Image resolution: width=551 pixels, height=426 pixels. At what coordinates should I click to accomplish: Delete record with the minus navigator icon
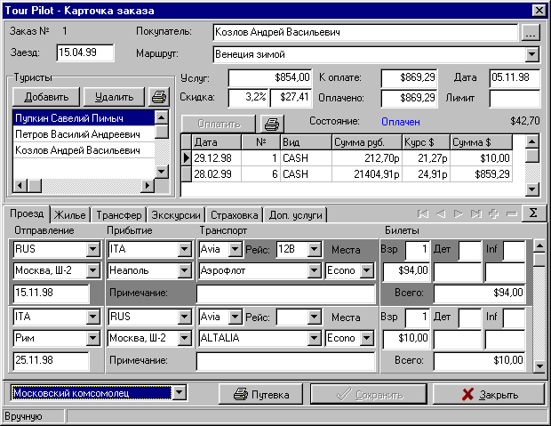[x=512, y=213]
